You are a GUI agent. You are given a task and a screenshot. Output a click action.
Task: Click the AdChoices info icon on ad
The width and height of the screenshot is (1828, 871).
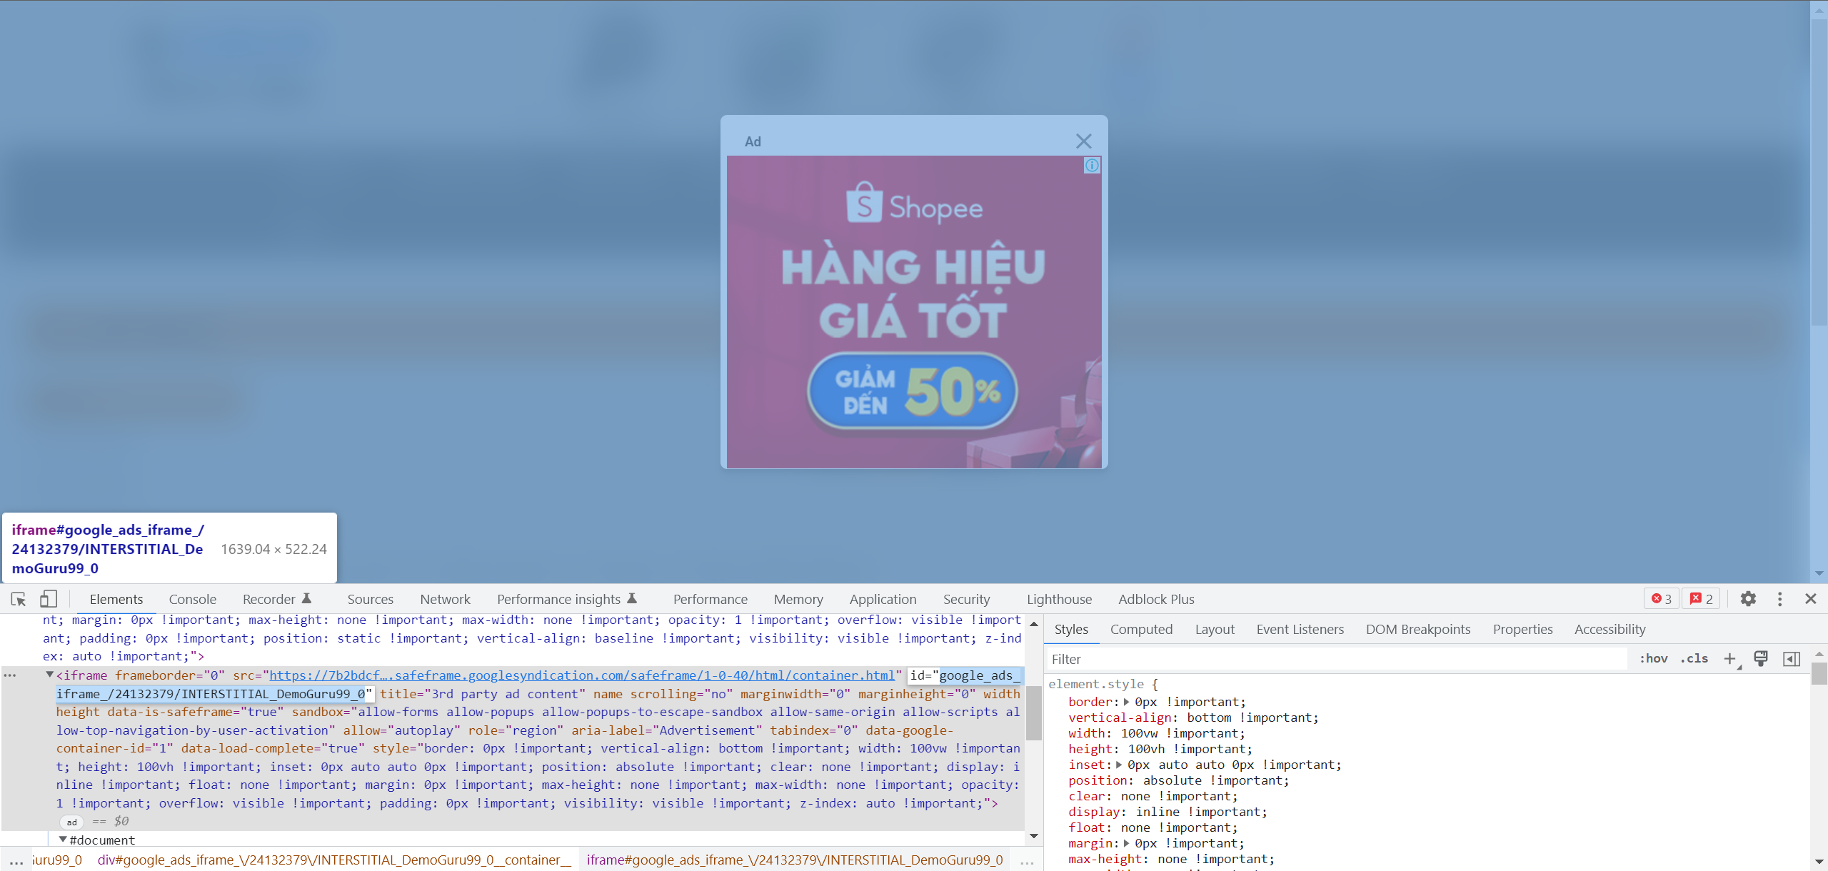pos(1092,166)
